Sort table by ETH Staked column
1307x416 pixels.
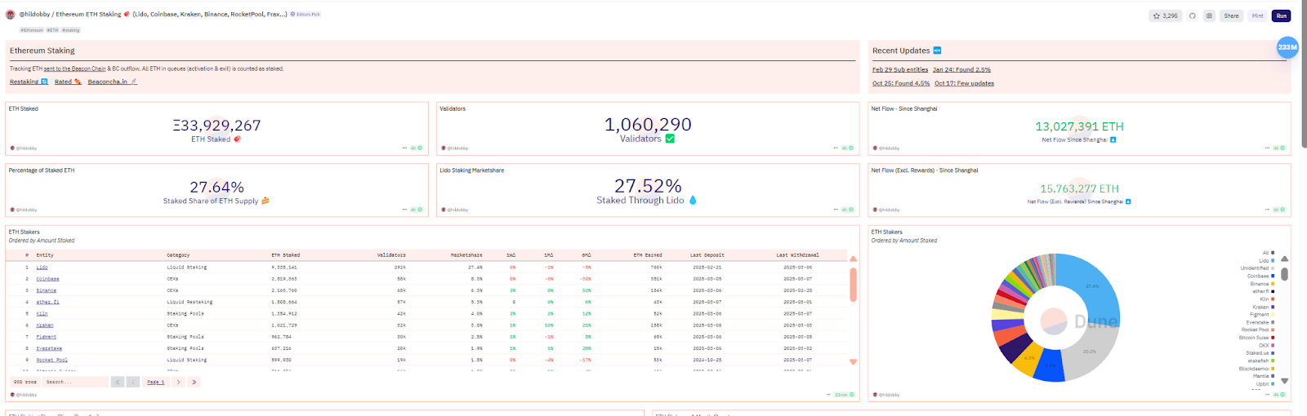[x=286, y=255]
